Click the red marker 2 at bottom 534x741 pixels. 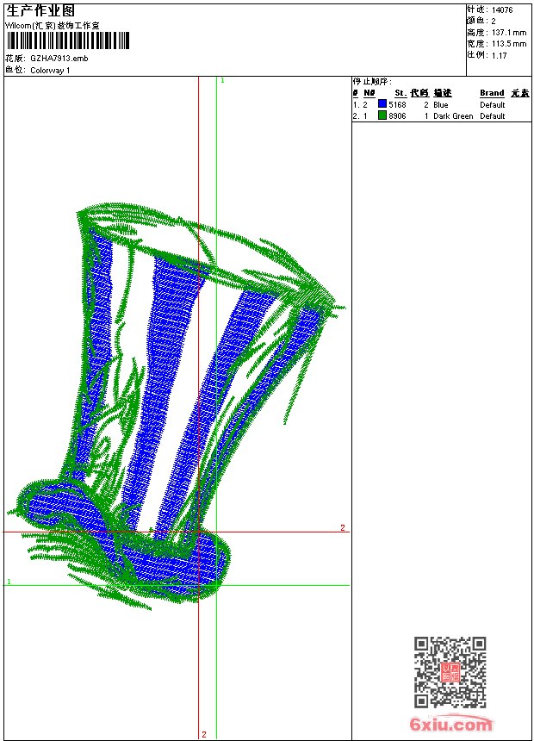pos(204,734)
